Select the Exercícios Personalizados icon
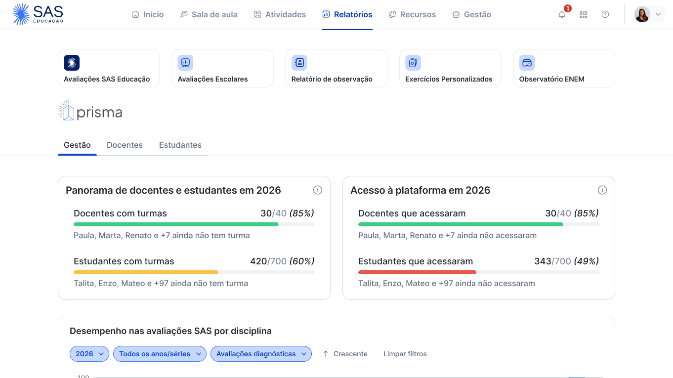673x378 pixels. coord(413,62)
